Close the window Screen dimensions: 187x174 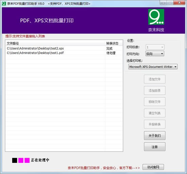[x=179, y=3]
